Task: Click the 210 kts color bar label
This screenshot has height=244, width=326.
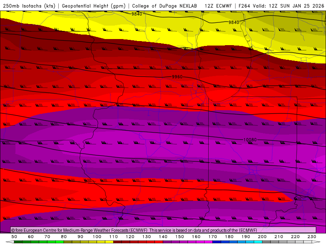Action: [x=279, y=237]
